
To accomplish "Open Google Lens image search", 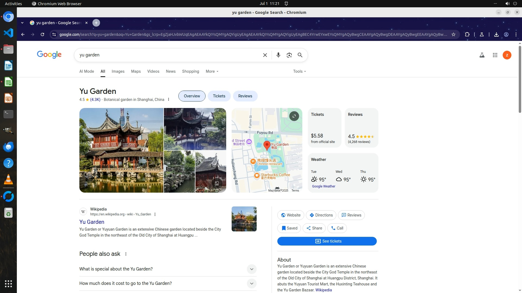I will click(289, 55).
